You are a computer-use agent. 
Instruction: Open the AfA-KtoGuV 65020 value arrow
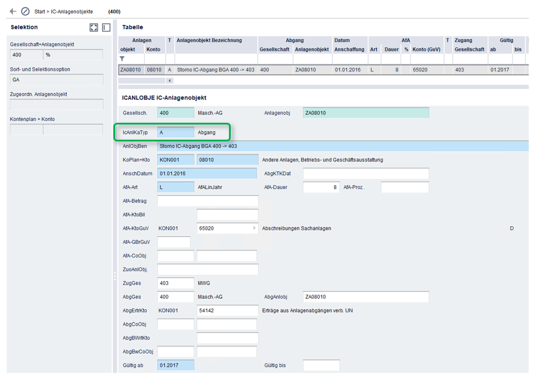[x=254, y=228]
